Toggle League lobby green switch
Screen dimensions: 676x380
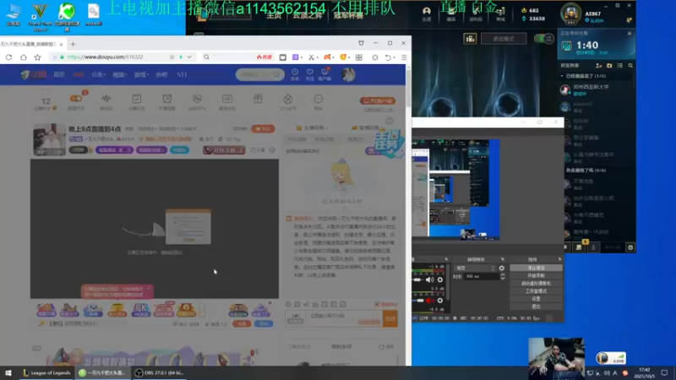pos(543,39)
